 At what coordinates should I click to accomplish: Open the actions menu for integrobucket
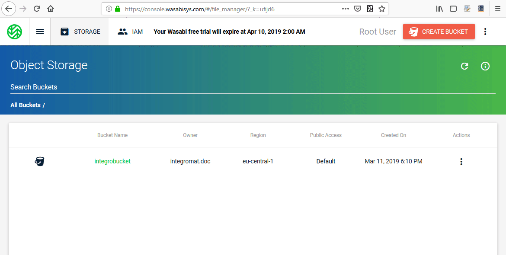tap(461, 162)
